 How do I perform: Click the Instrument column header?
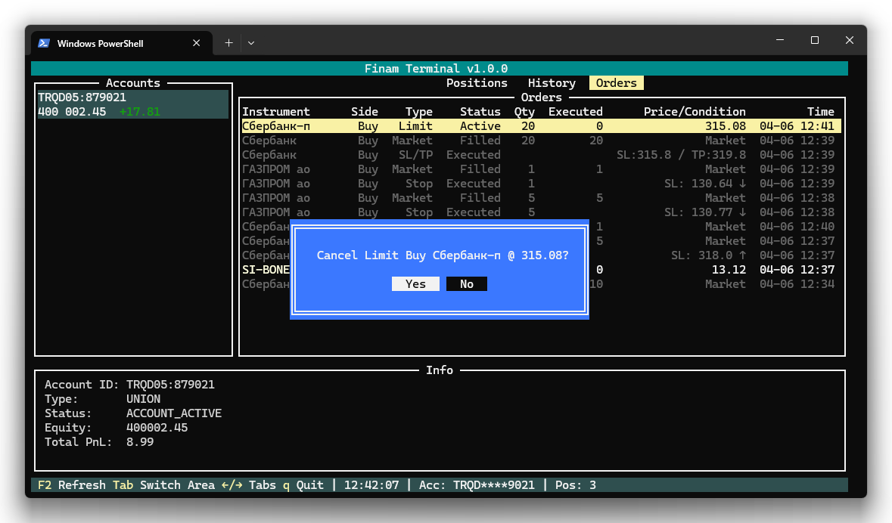pos(275,112)
